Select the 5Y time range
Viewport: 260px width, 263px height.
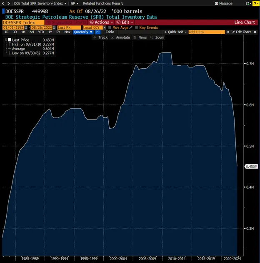(x=58, y=32)
